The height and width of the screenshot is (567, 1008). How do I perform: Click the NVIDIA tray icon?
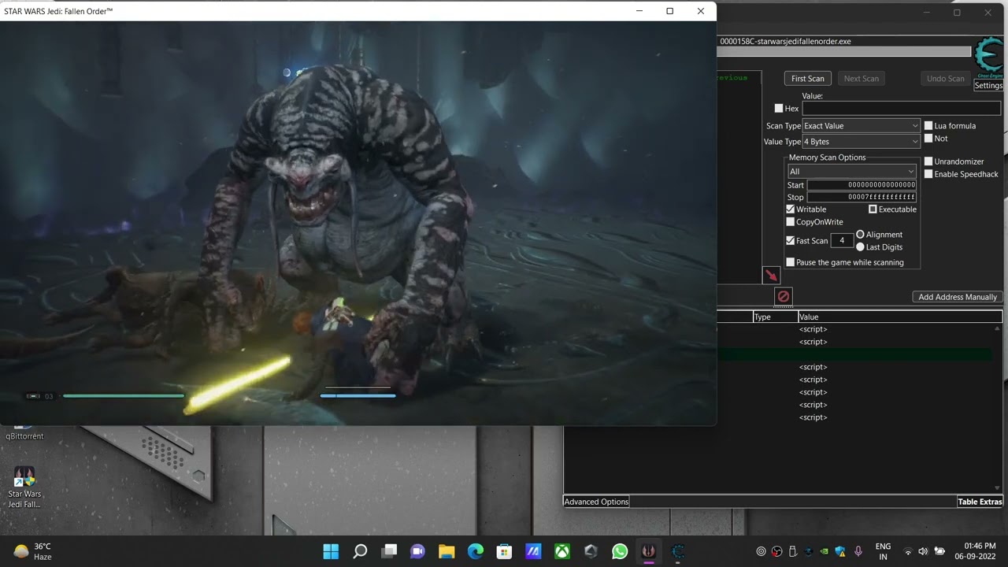pyautogui.click(x=824, y=551)
